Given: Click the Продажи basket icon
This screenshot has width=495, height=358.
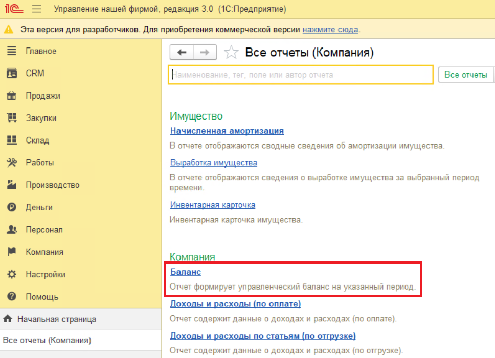Looking at the screenshot, I should point(12,96).
